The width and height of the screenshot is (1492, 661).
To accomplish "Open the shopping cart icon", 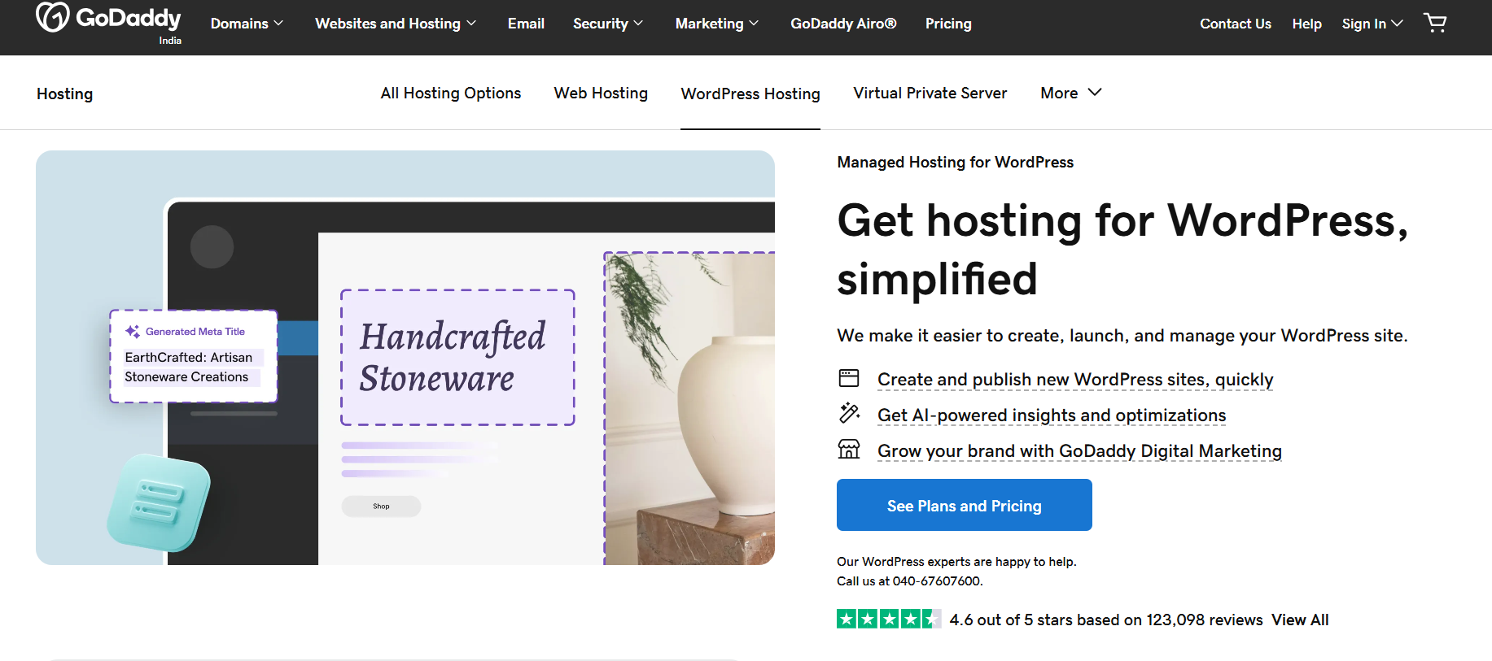I will click(1435, 23).
